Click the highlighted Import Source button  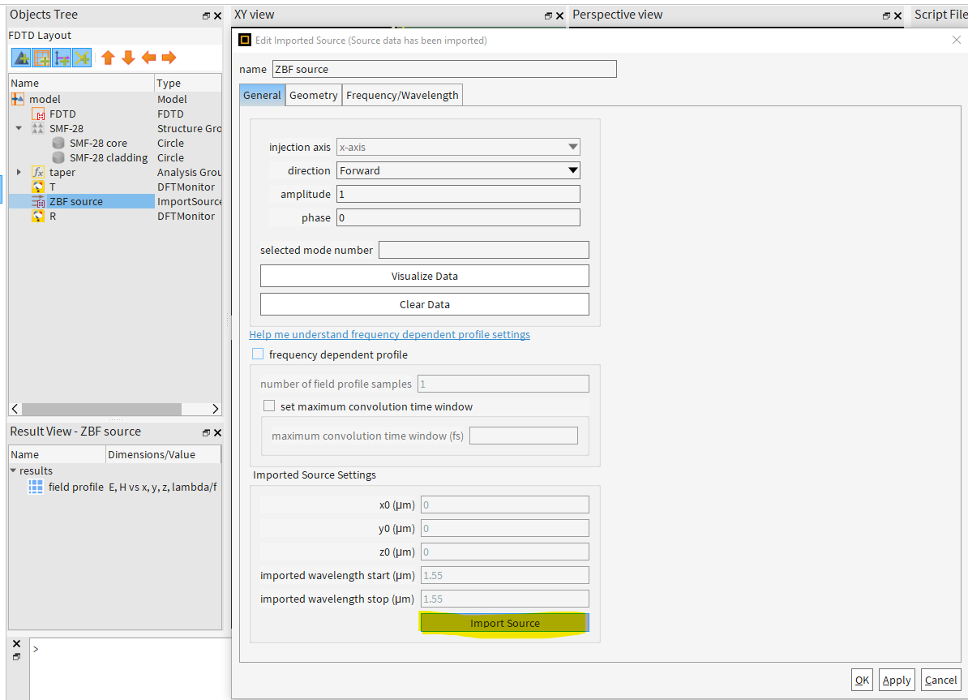tap(504, 623)
